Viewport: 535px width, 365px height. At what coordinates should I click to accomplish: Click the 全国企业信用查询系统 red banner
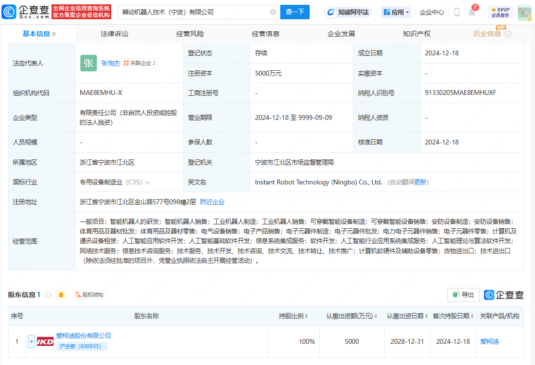coord(81,12)
